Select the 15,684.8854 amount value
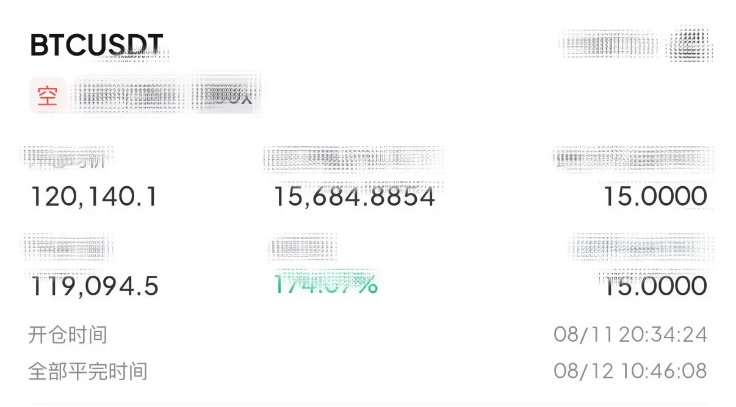 click(x=354, y=197)
